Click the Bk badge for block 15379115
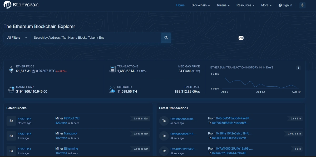316x157 pixels. (x=11, y=136)
